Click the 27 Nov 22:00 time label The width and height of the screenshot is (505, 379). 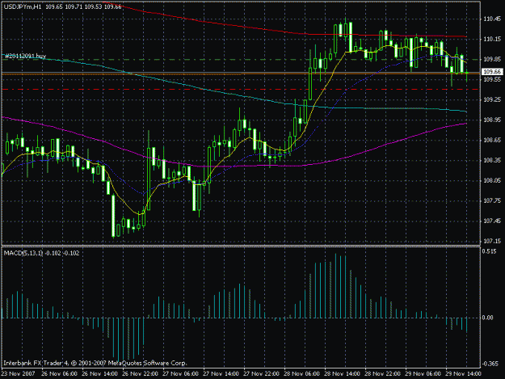point(261,374)
